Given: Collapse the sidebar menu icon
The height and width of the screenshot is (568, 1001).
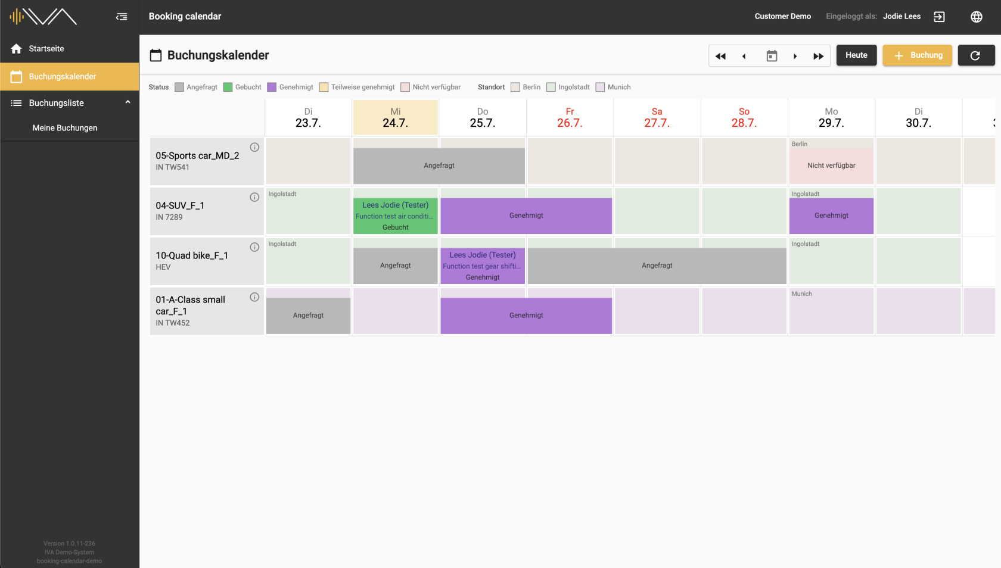Looking at the screenshot, I should 122,17.
